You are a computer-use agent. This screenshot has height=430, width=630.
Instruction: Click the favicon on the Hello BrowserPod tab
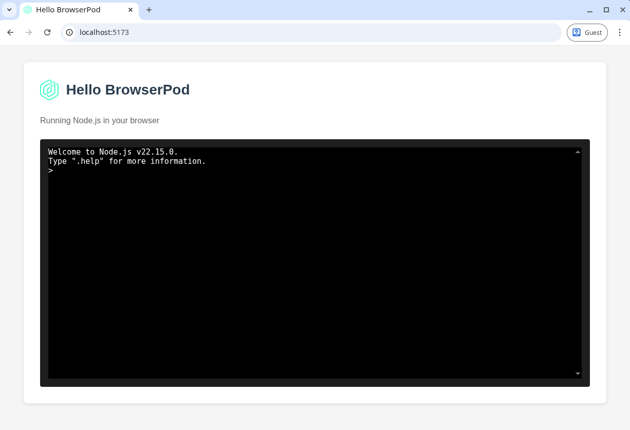(28, 9)
